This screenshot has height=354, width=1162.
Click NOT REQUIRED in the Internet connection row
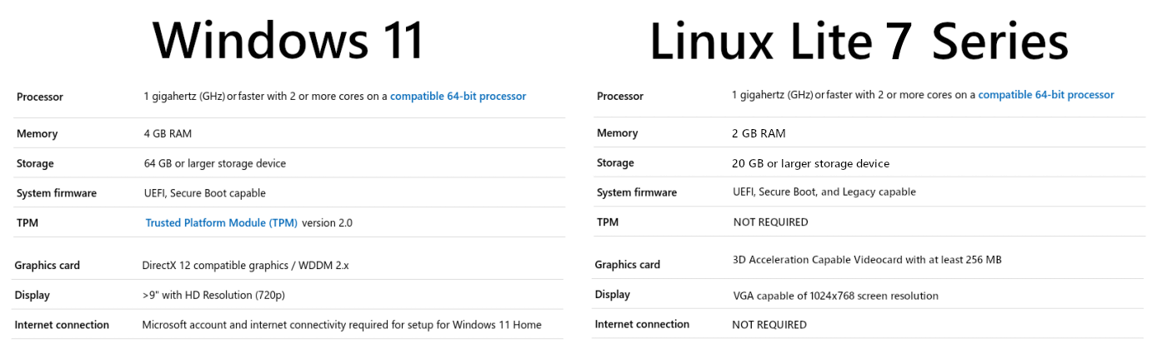coord(769,325)
